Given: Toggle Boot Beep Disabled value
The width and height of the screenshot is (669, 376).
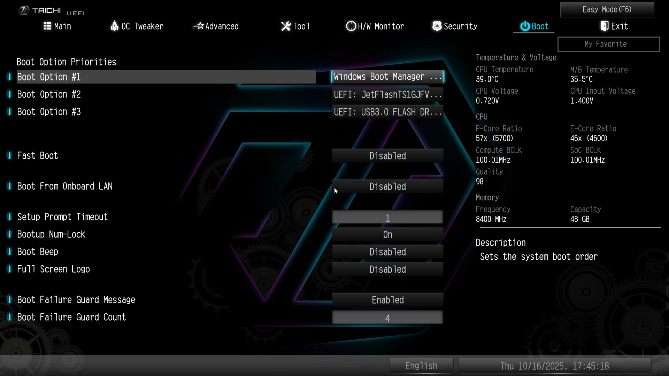Looking at the screenshot, I should [387, 252].
